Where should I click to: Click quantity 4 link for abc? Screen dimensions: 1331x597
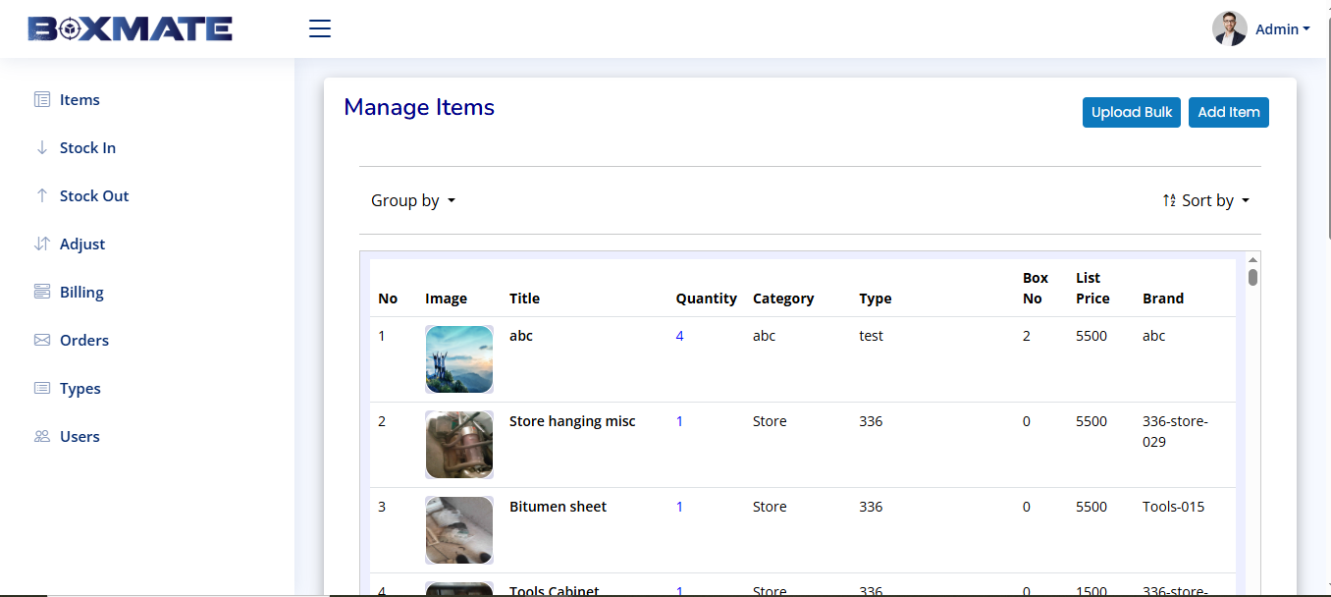pyautogui.click(x=679, y=336)
